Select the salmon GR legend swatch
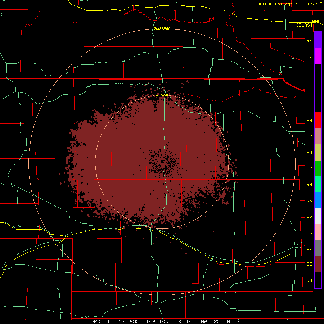324x324 pixels. (318, 136)
